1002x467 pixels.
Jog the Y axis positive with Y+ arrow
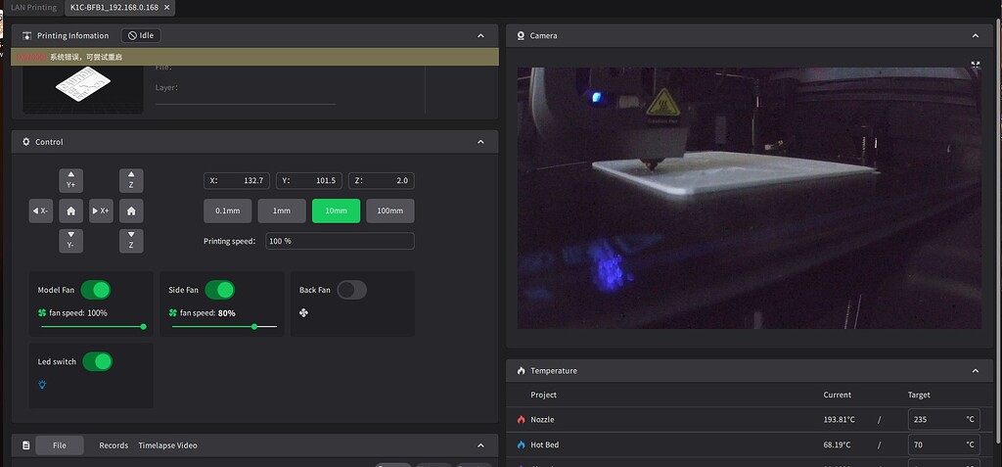[70, 181]
